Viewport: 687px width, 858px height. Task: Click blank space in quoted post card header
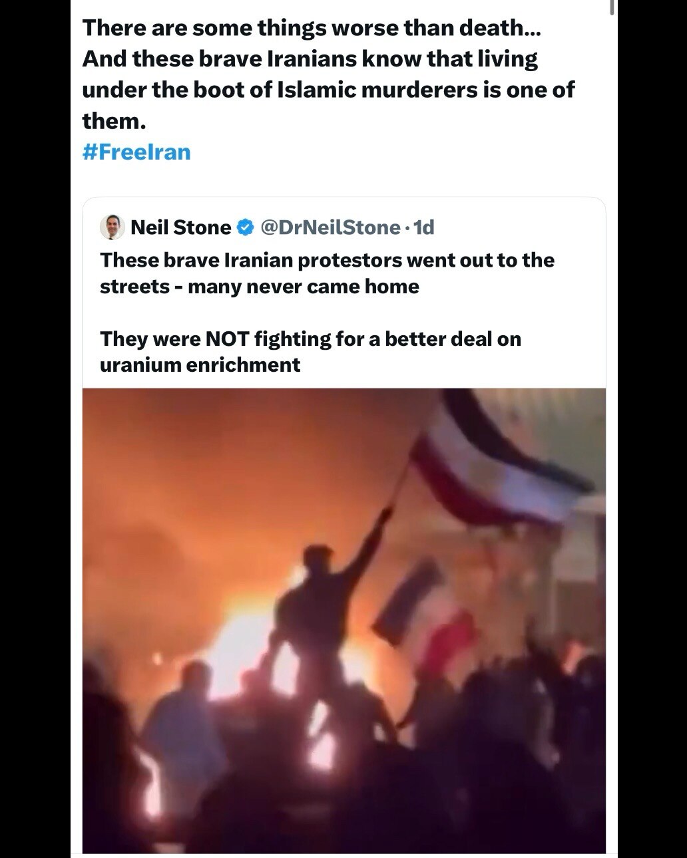(519, 227)
